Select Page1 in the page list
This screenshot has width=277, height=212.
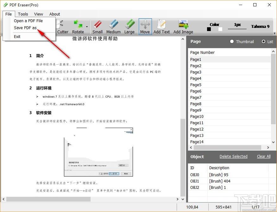pyautogui.click(x=230, y=59)
